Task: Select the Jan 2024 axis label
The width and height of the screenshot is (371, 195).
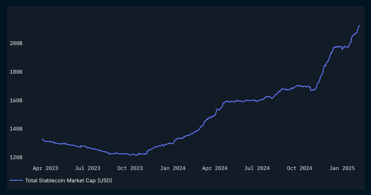Action: [x=173, y=168]
